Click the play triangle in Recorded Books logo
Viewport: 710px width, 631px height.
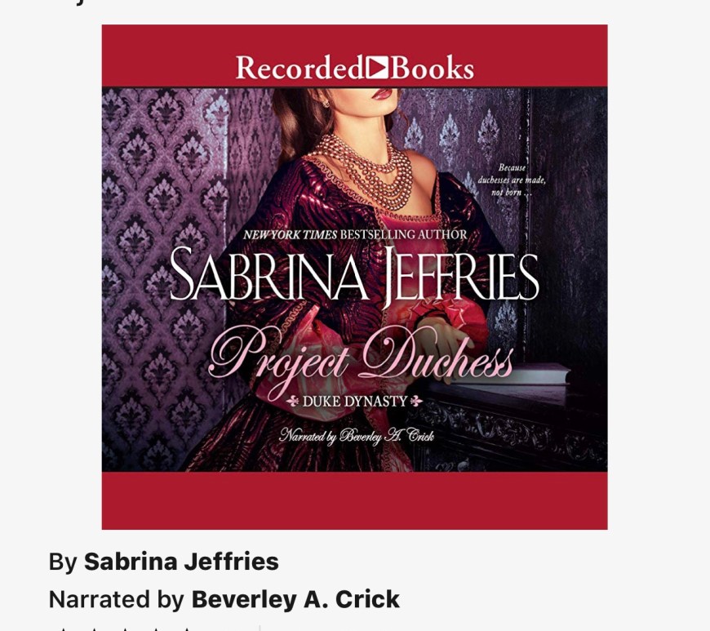[x=377, y=68]
